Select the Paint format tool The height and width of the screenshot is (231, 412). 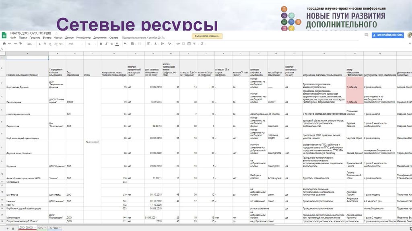click(21, 44)
